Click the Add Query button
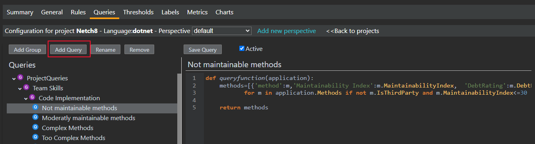535x144 pixels. coord(68,50)
